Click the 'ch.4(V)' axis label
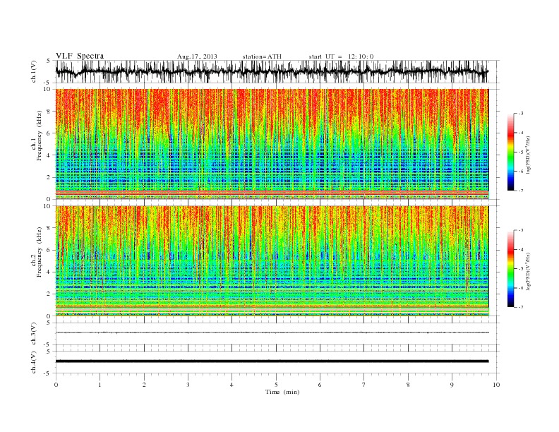 (x=34, y=362)
